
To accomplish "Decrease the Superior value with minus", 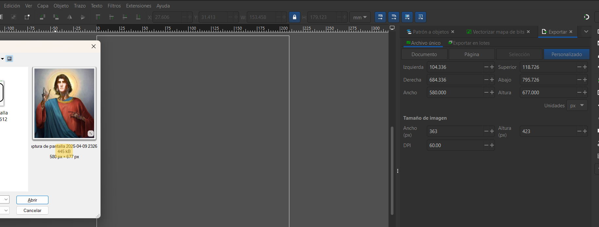I will tap(579, 67).
